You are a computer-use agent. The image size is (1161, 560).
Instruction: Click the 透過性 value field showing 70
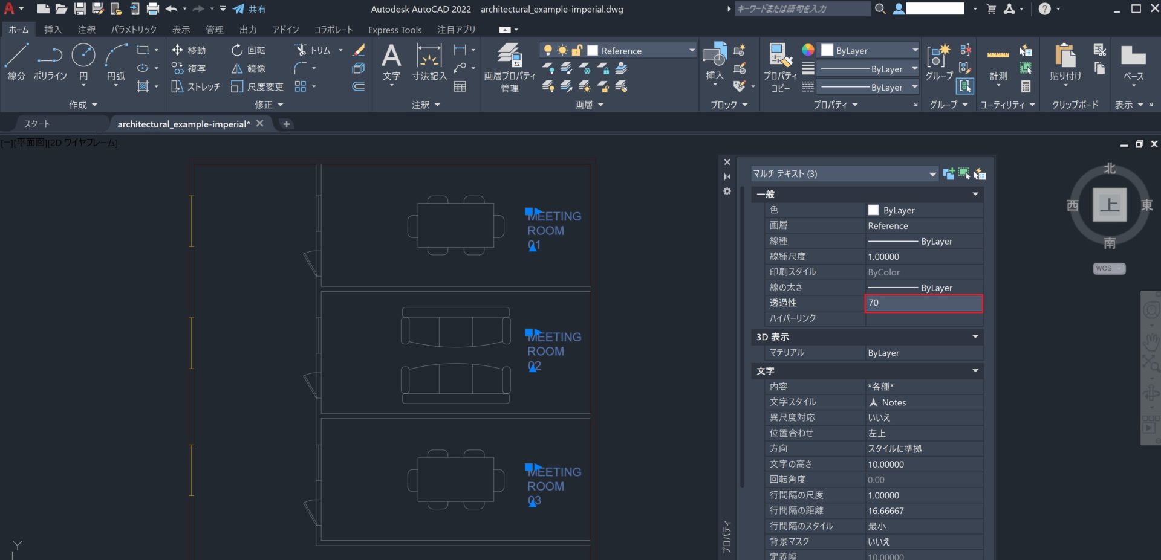[x=923, y=303]
